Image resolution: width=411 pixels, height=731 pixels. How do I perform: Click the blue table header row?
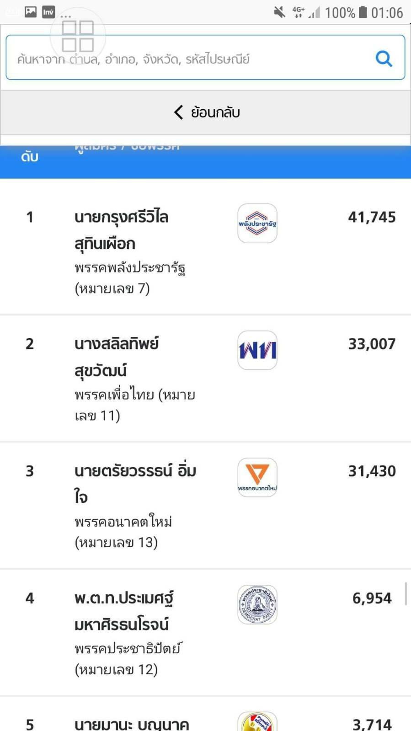(205, 162)
